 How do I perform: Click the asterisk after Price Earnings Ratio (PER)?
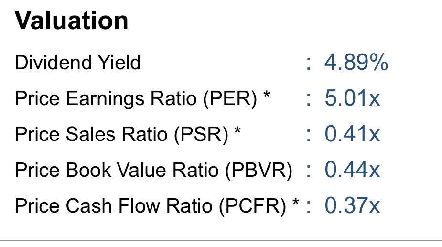[x=266, y=95]
